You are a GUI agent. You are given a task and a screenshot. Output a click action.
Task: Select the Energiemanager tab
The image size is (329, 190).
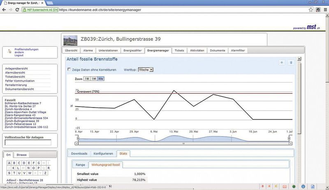[x=158, y=50]
